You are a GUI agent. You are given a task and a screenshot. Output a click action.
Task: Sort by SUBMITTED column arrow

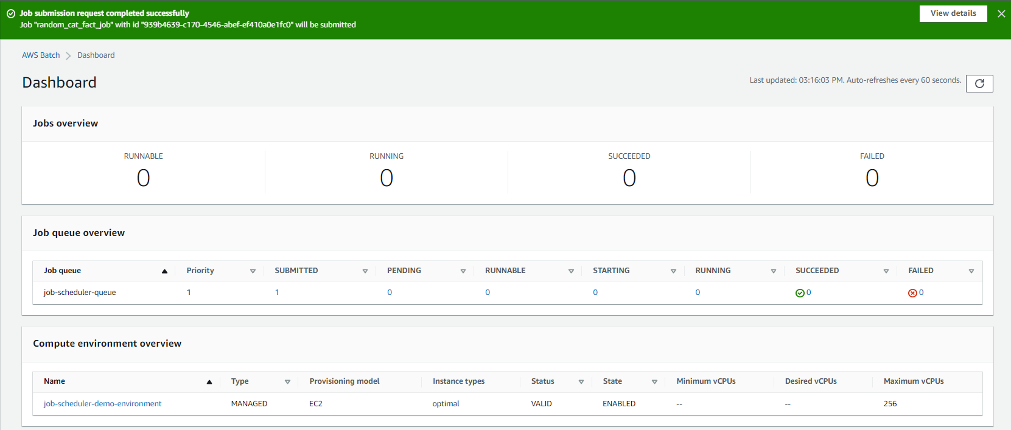point(365,271)
